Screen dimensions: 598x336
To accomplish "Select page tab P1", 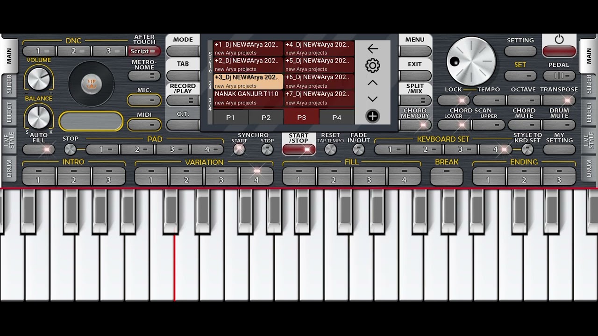I will point(230,117).
